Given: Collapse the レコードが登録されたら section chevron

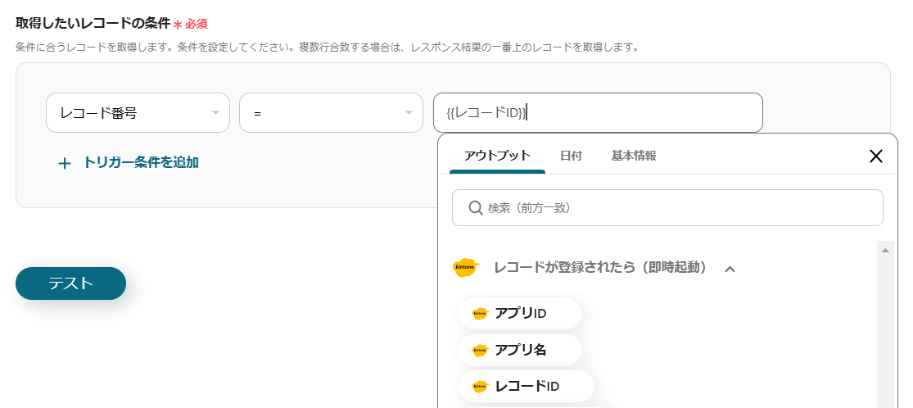Looking at the screenshot, I should 730,269.
